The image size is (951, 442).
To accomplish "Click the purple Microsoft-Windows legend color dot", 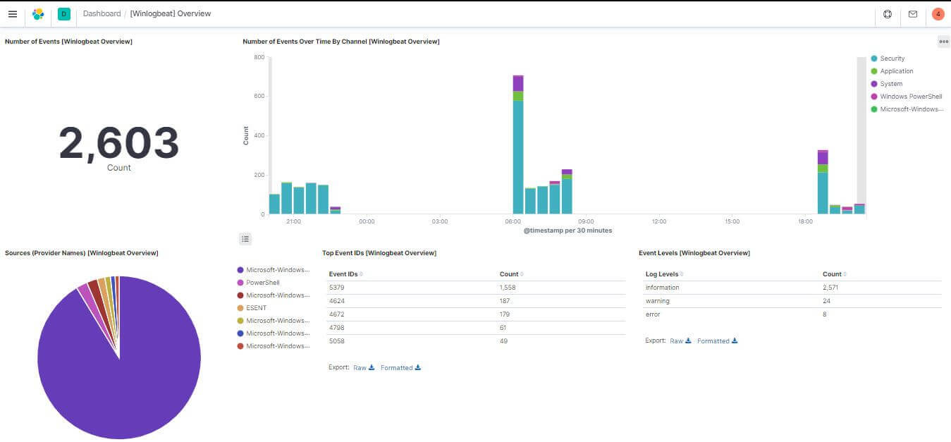I will [240, 269].
